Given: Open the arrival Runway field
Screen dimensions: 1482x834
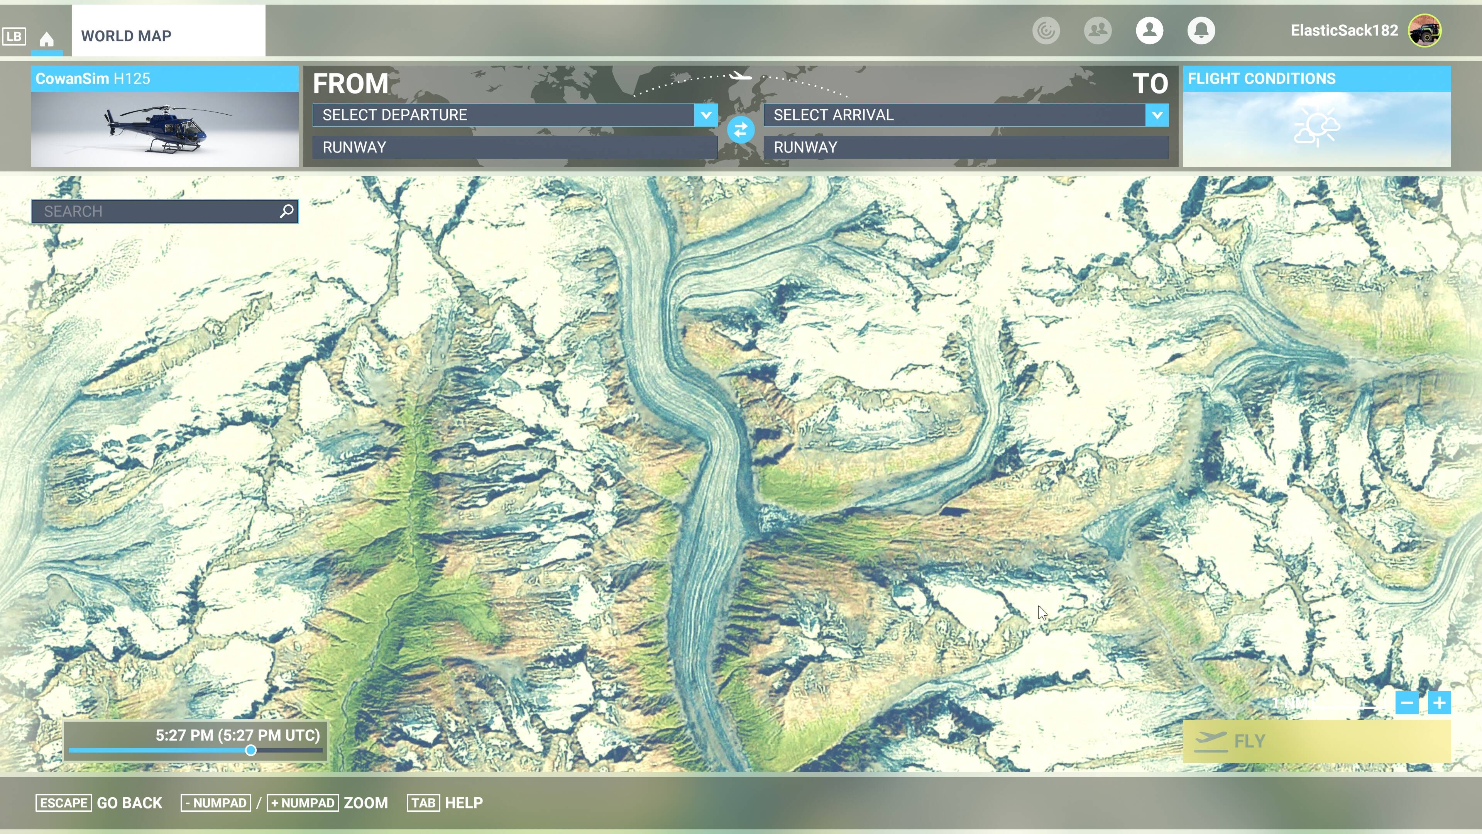Looking at the screenshot, I should (966, 147).
